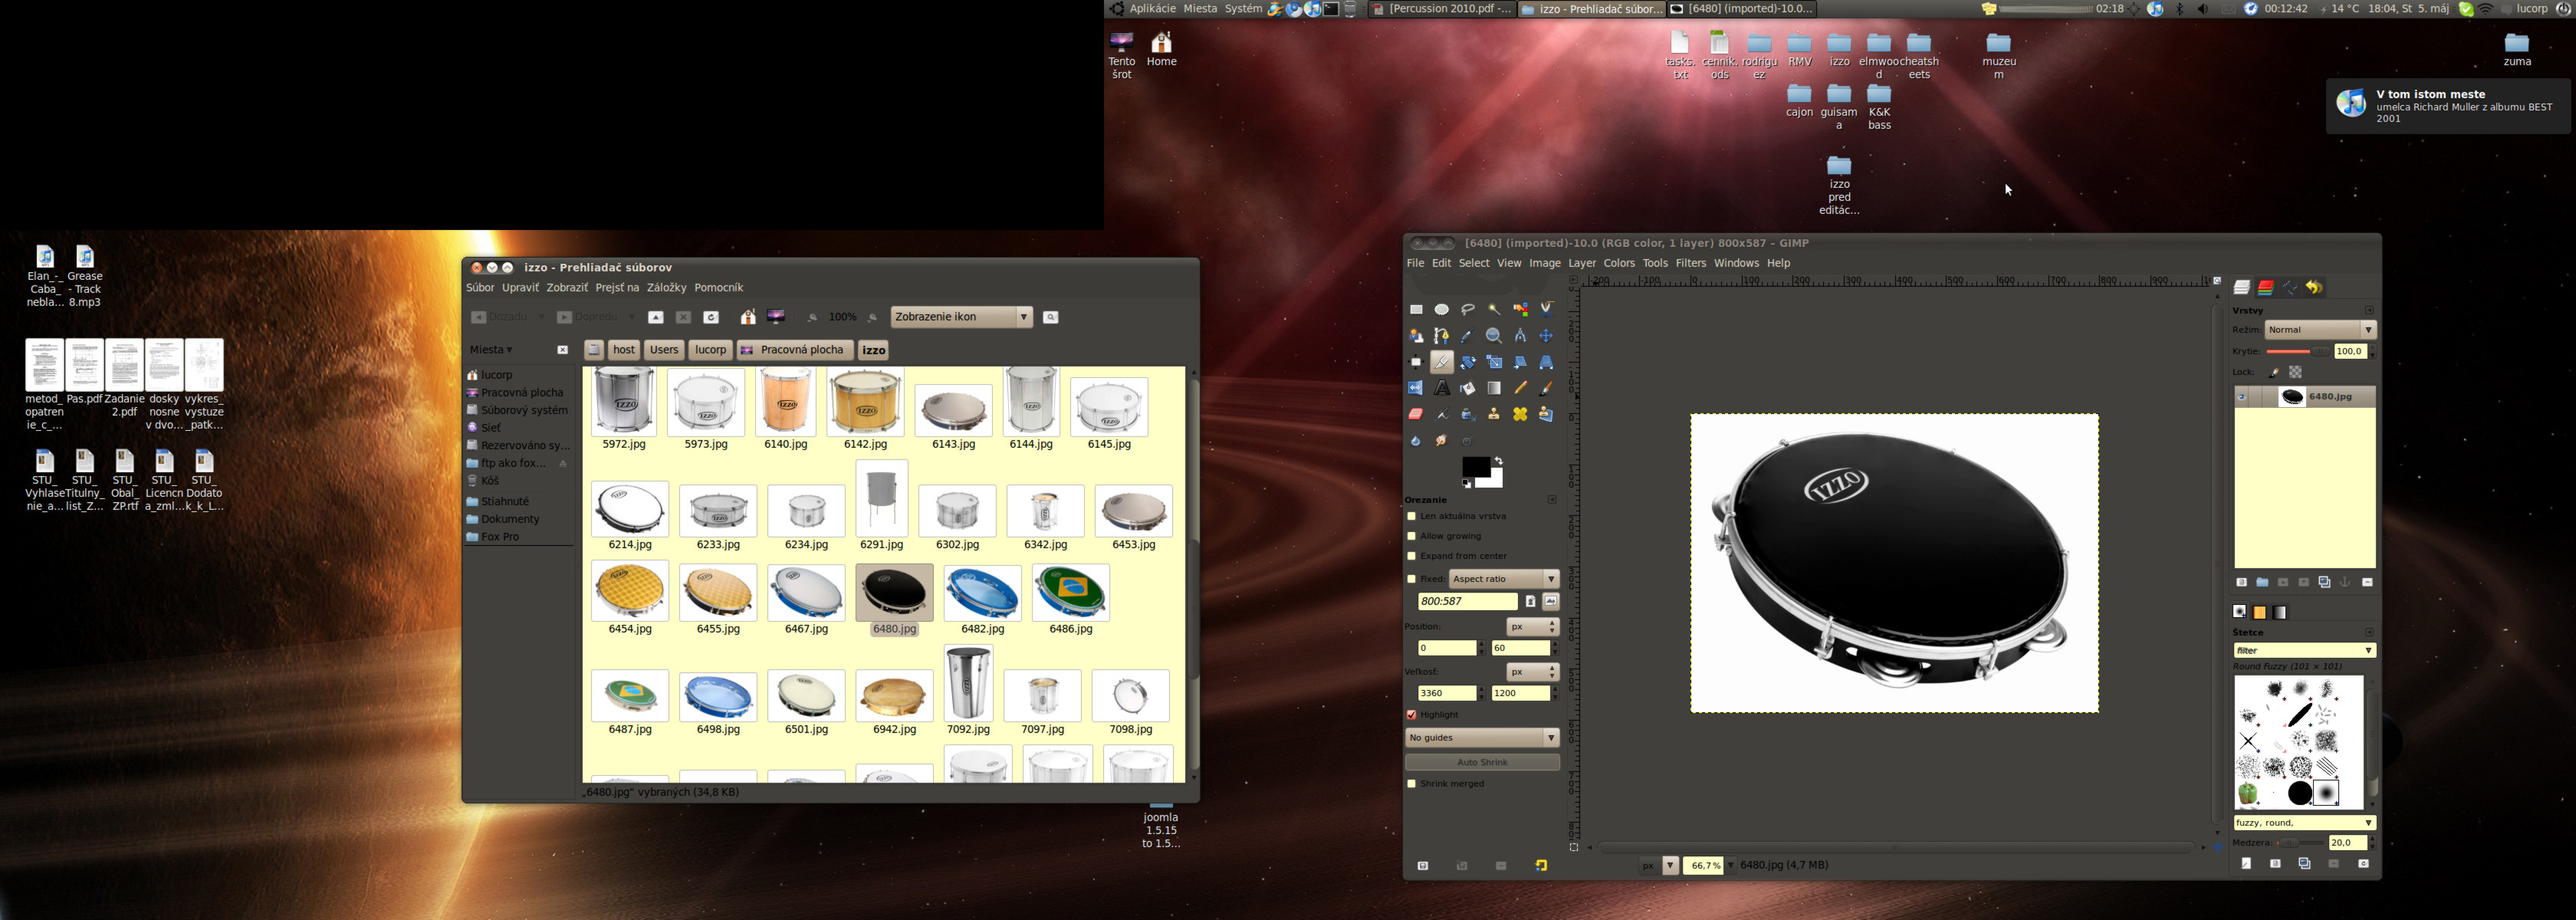Select the Scissors Select tool
This screenshot has width=2576, height=920.
[1546, 309]
